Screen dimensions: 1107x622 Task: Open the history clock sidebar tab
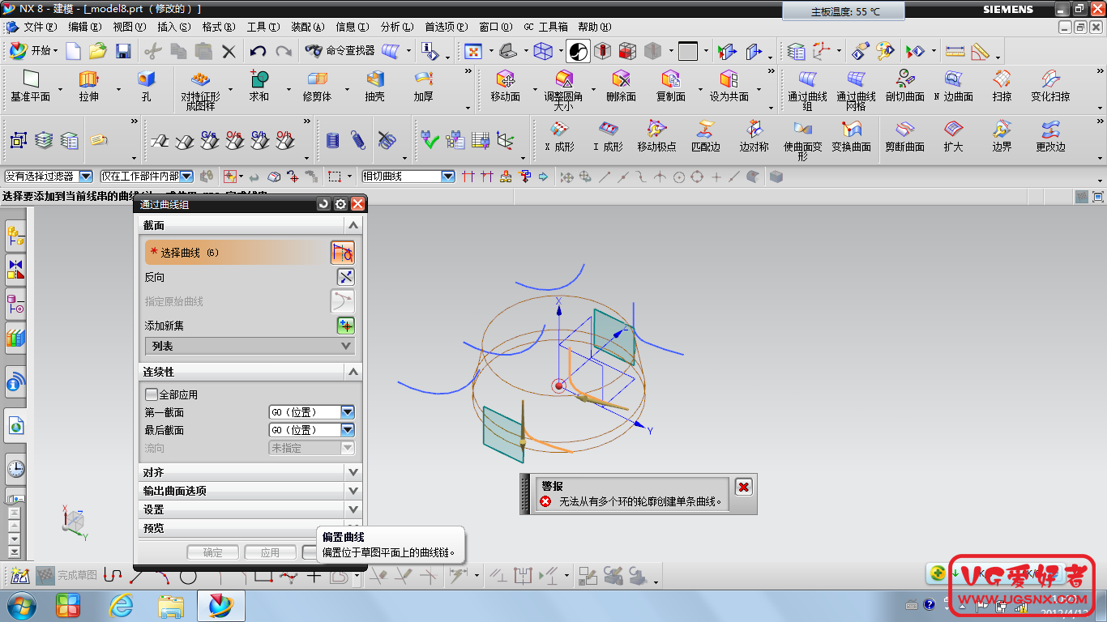click(x=15, y=468)
